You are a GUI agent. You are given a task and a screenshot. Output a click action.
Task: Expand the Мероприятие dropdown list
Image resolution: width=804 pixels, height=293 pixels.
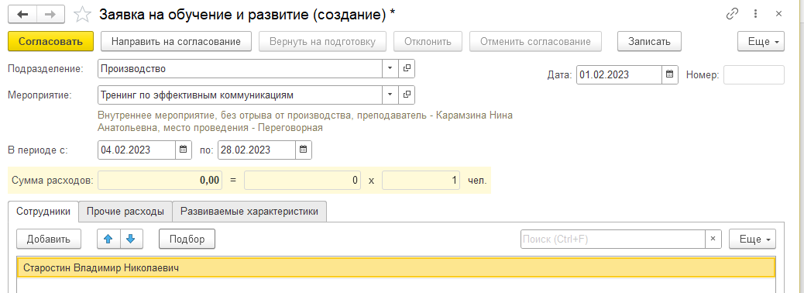390,95
